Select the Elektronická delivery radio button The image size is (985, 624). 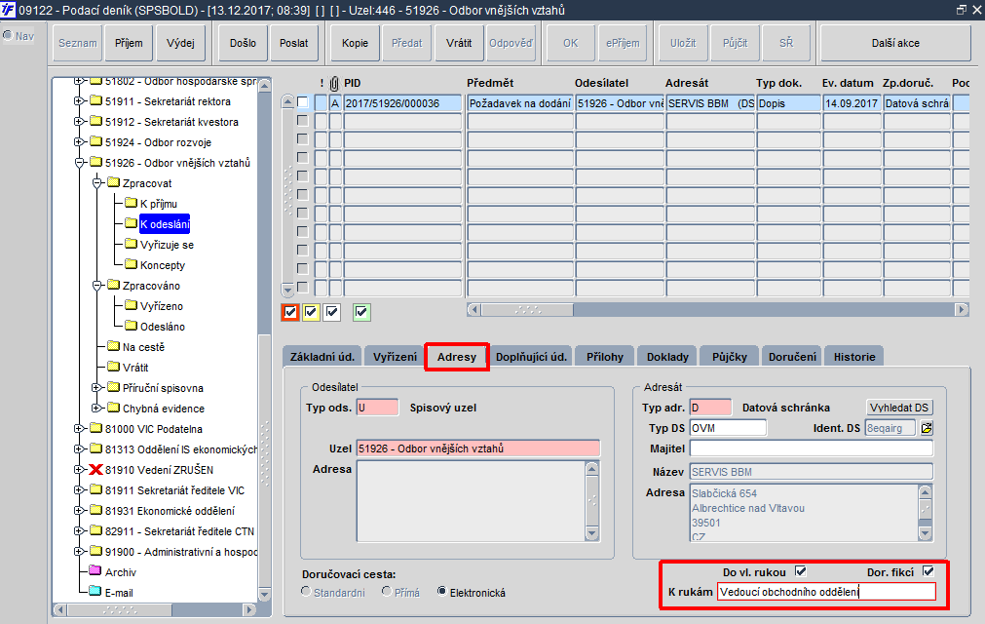pos(441,591)
